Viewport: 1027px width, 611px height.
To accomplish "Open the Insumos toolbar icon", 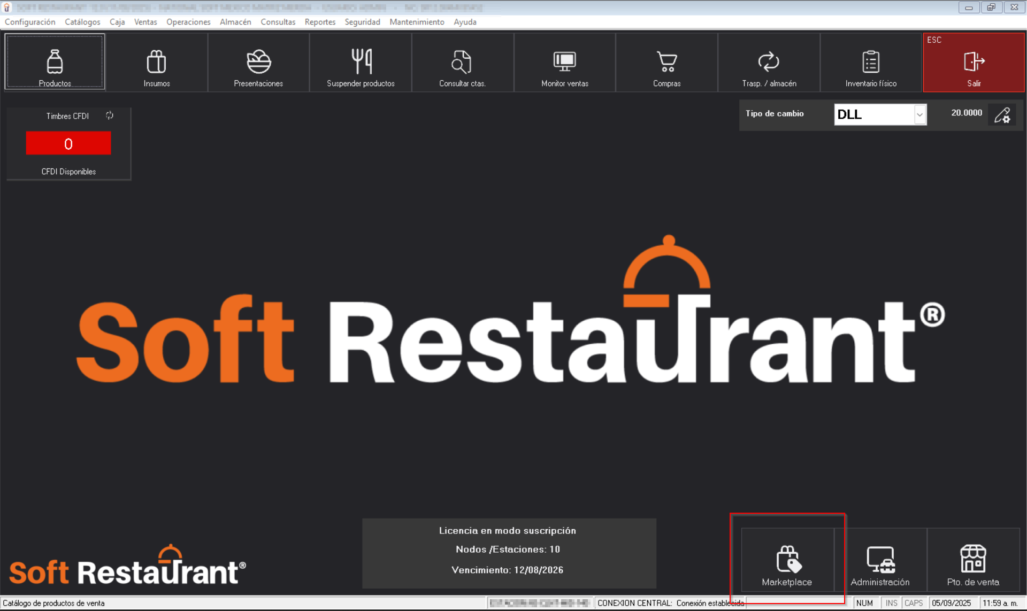I will click(x=156, y=62).
